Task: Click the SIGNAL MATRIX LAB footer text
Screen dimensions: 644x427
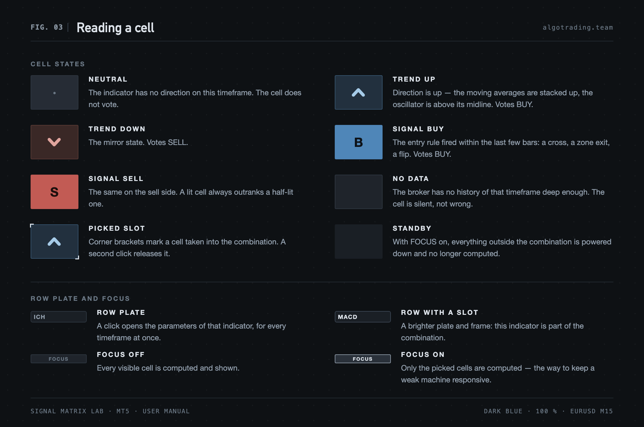Action: (67, 411)
